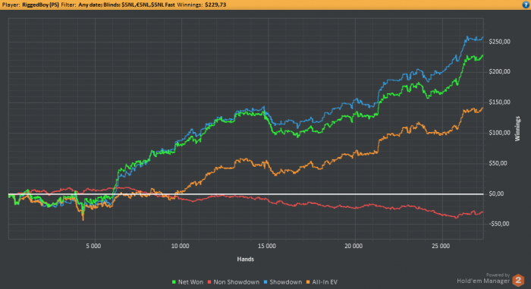Screen dimensions: 531x289
Task: Click the blue Showdown color swatch
Action: pos(265,282)
